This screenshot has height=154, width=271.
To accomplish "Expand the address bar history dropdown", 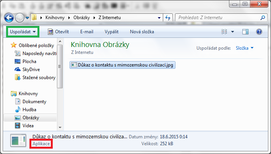I will pos(159,18).
